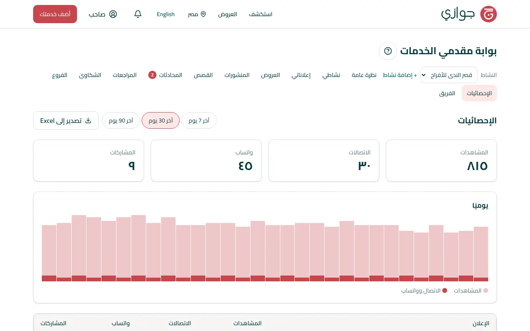Click the help question mark icon
The height and width of the screenshot is (331, 530).
pyautogui.click(x=388, y=51)
